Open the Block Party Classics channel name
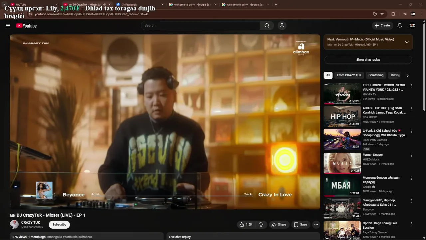Image resolution: width=426 pixels, height=240 pixels. [x=375, y=140]
